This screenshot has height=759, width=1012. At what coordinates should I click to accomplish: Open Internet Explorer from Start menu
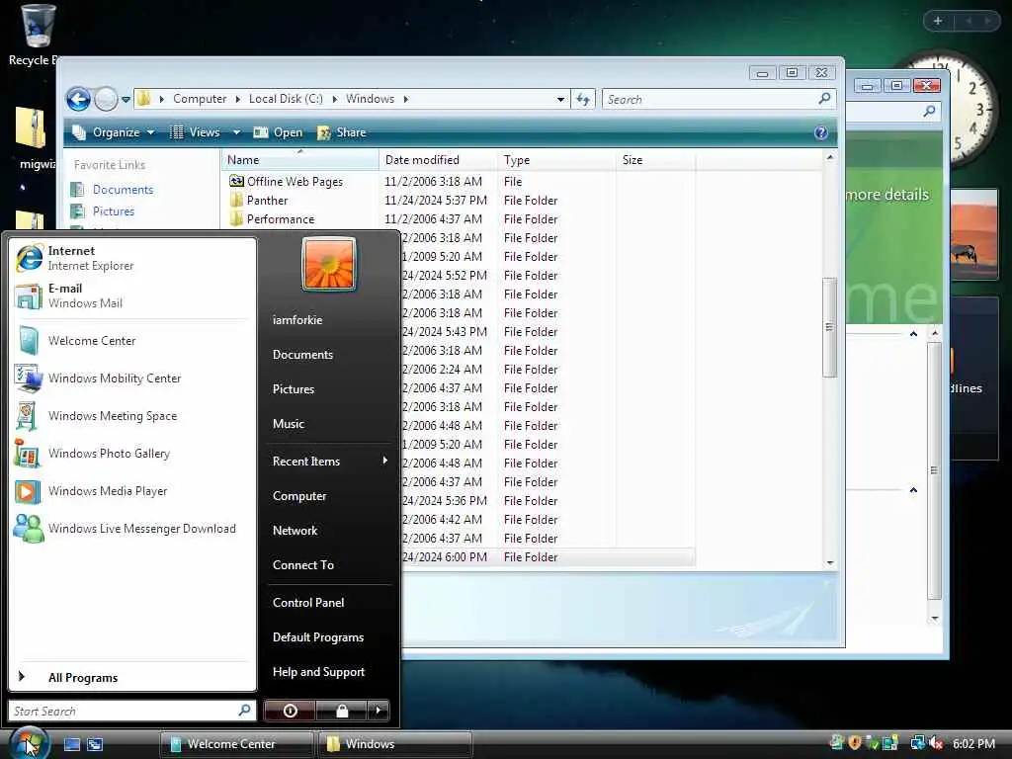click(132, 258)
